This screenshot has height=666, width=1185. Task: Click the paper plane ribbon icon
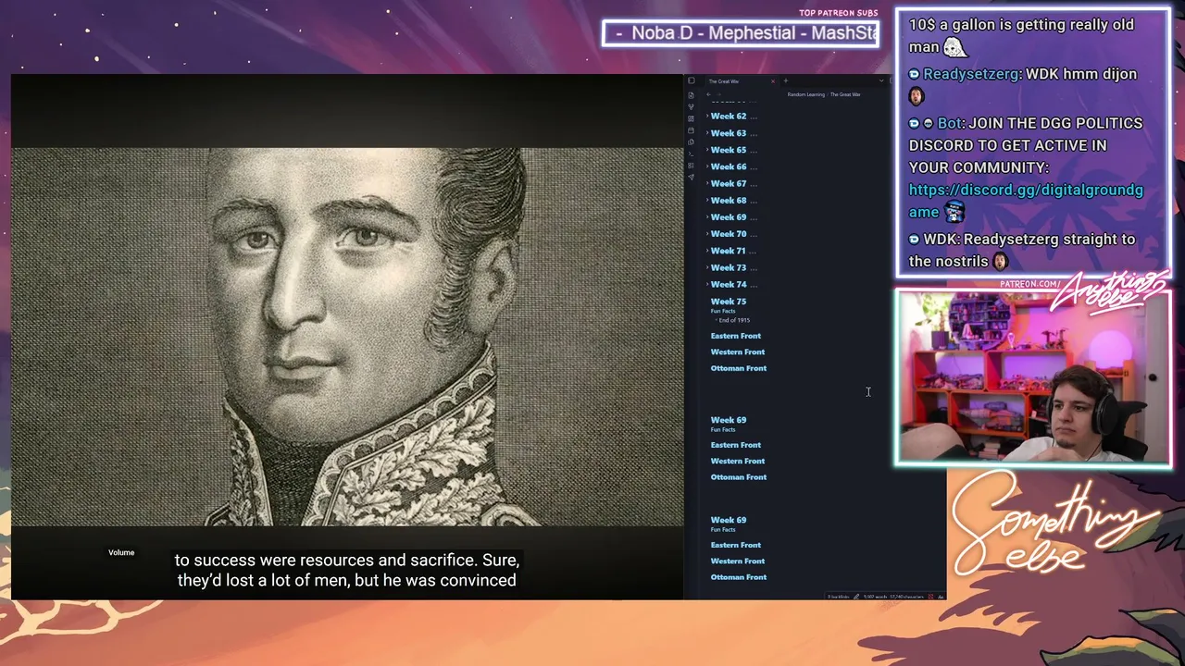691,178
